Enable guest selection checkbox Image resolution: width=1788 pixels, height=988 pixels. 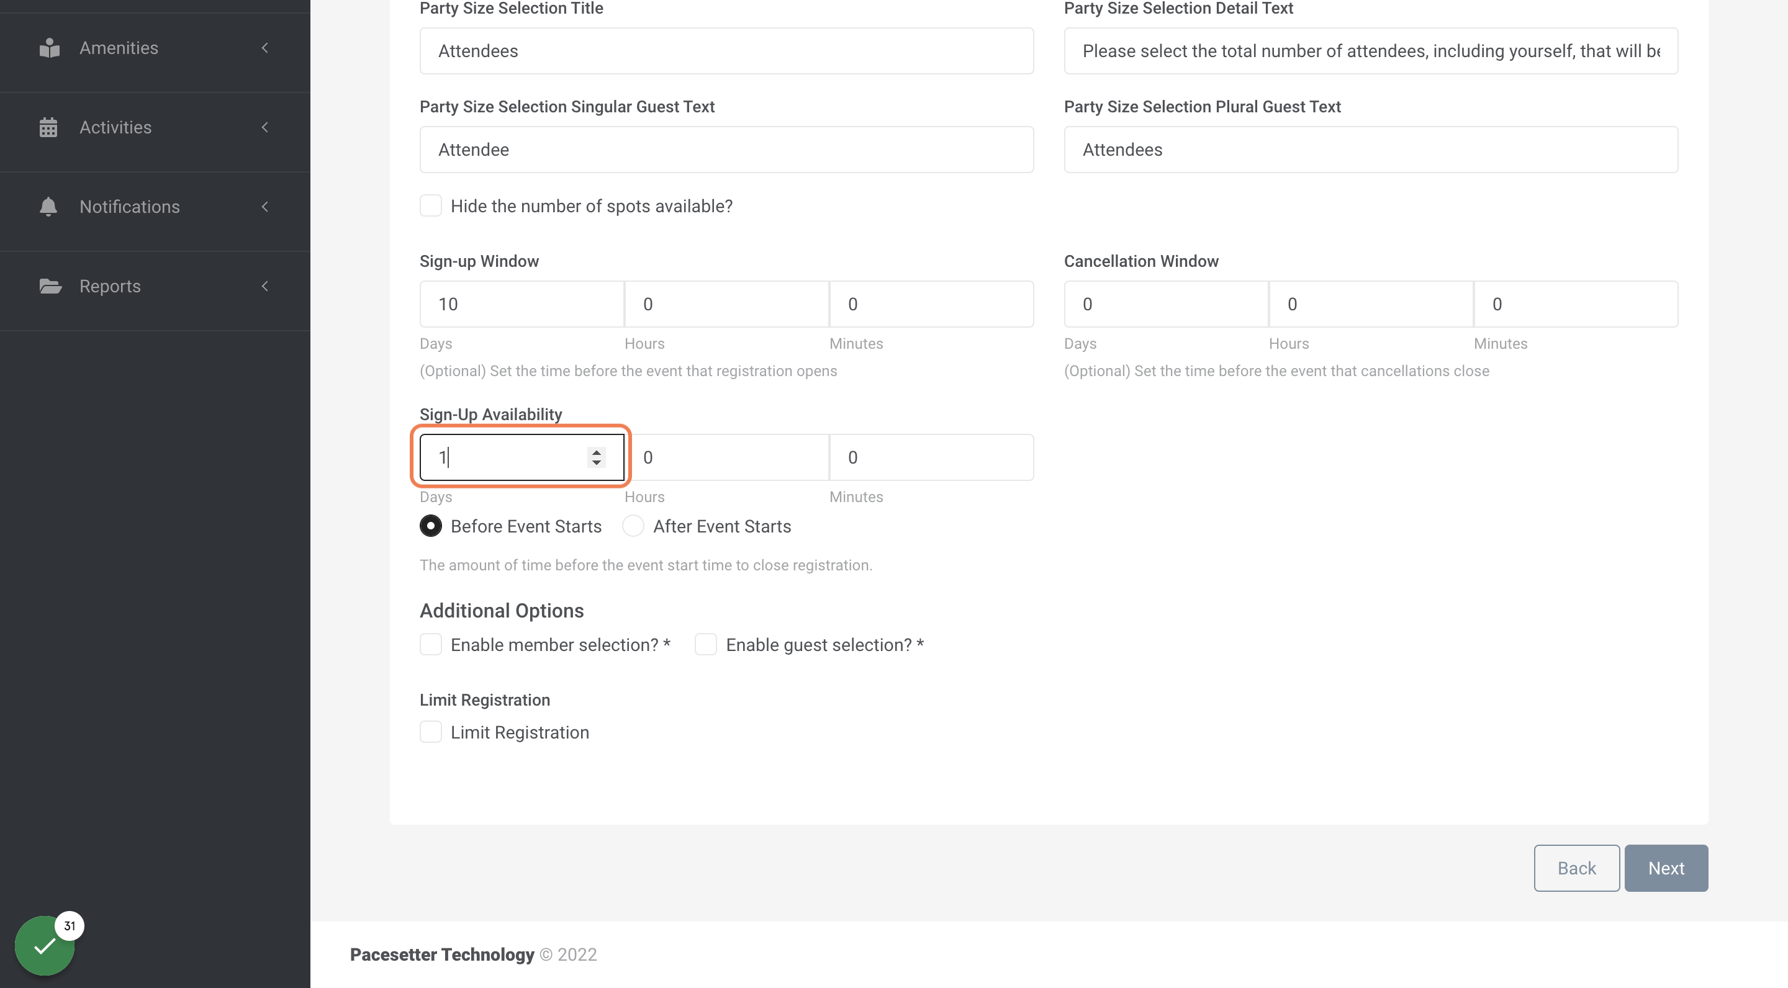tap(706, 645)
